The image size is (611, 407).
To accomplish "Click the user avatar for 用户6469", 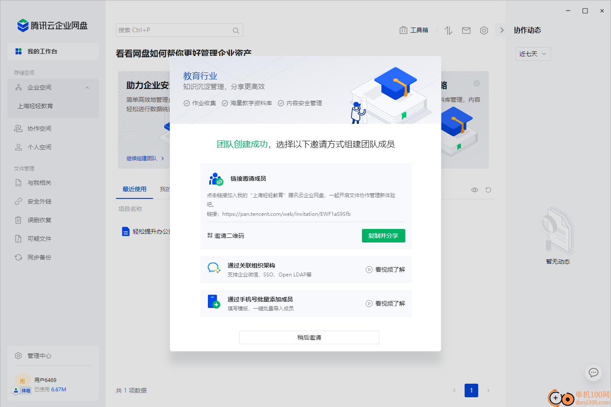I will point(22,380).
